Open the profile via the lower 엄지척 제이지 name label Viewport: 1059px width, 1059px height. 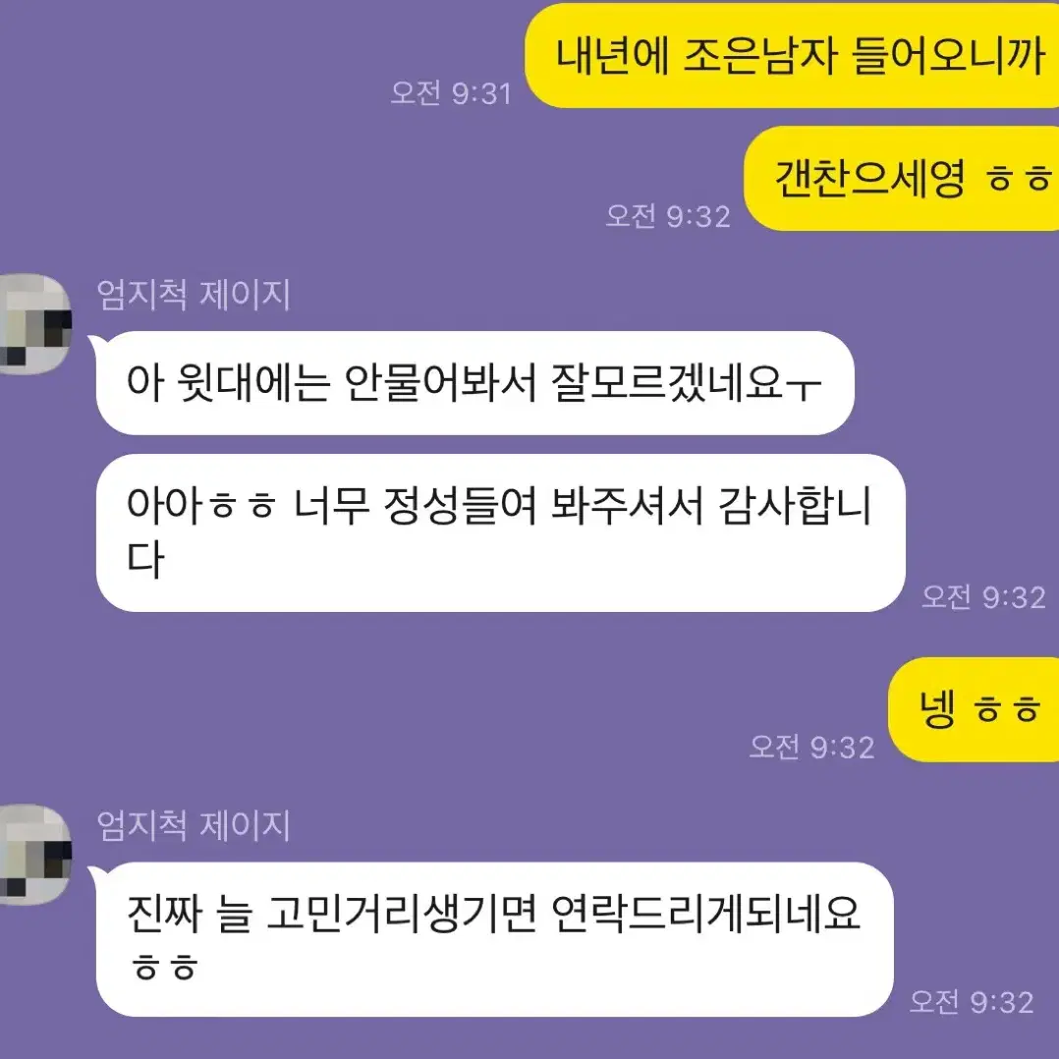(x=194, y=825)
